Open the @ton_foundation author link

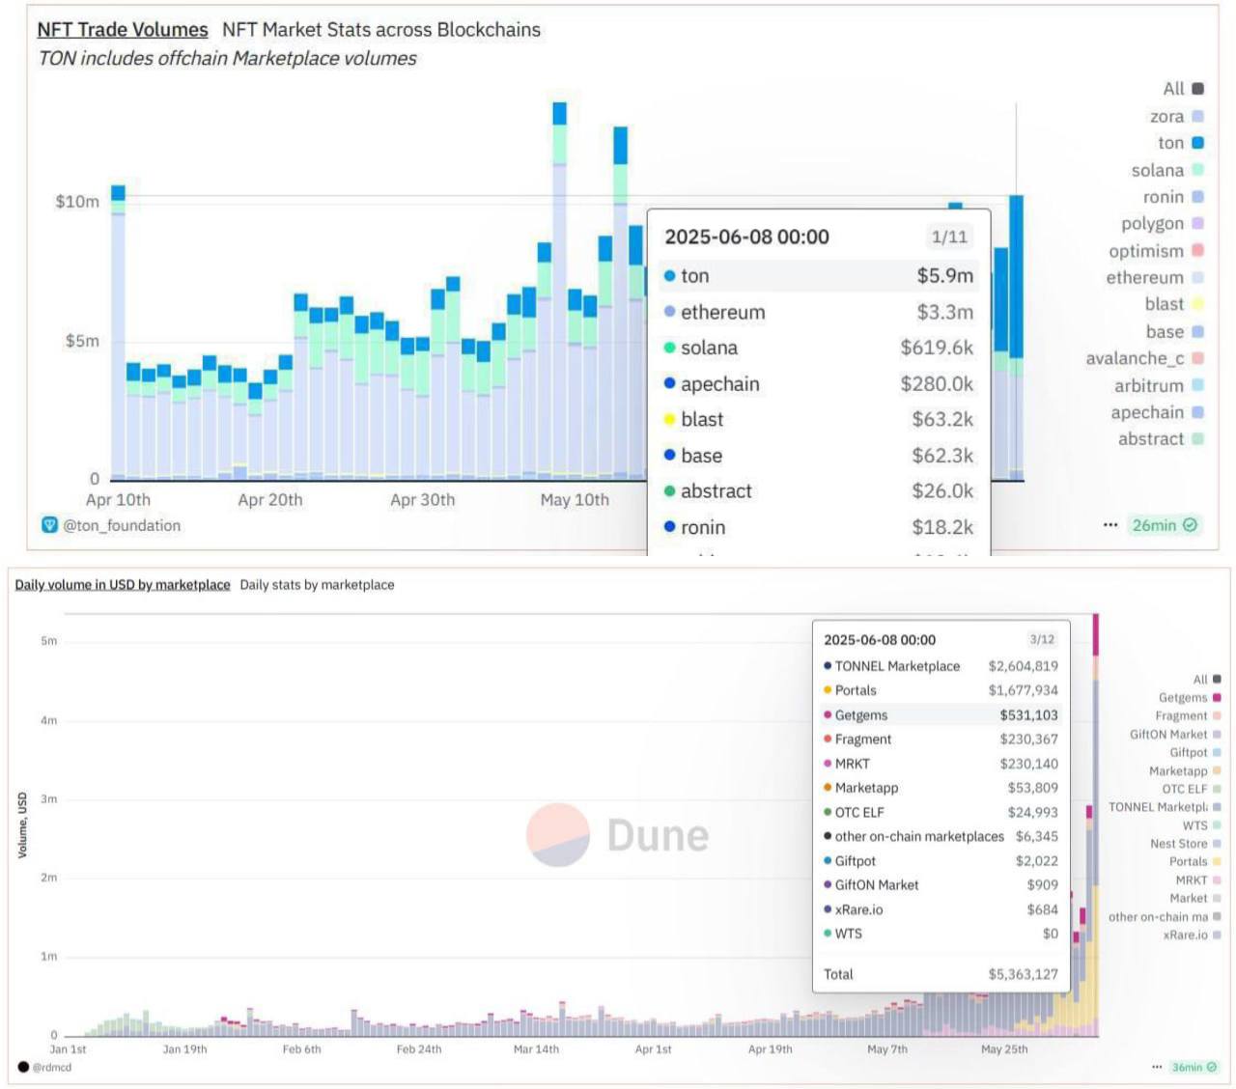pyautogui.click(x=122, y=525)
